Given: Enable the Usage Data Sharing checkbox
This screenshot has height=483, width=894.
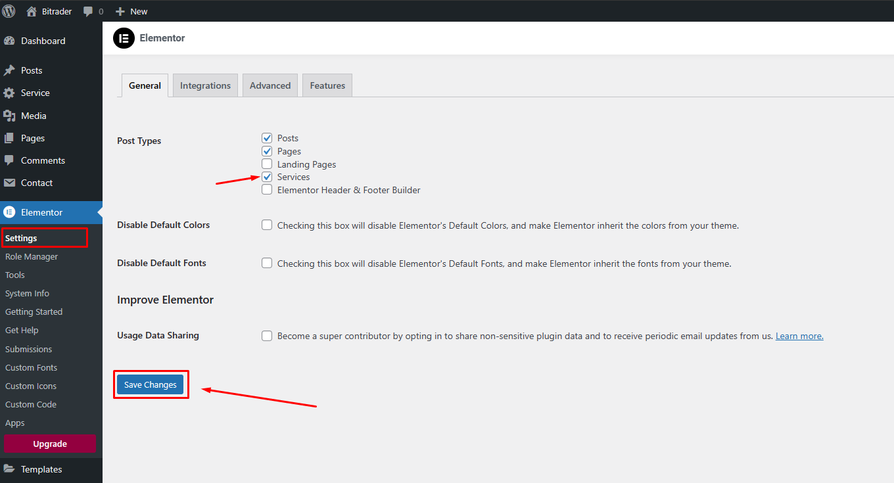Looking at the screenshot, I should (x=267, y=336).
